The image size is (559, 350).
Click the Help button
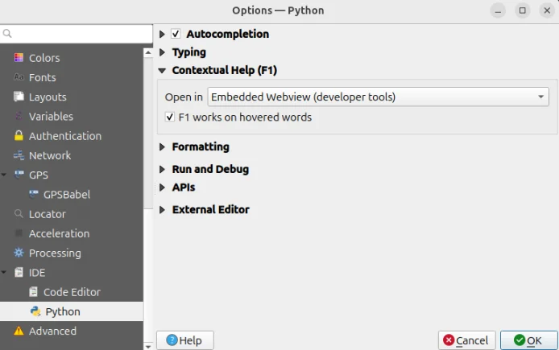184,340
